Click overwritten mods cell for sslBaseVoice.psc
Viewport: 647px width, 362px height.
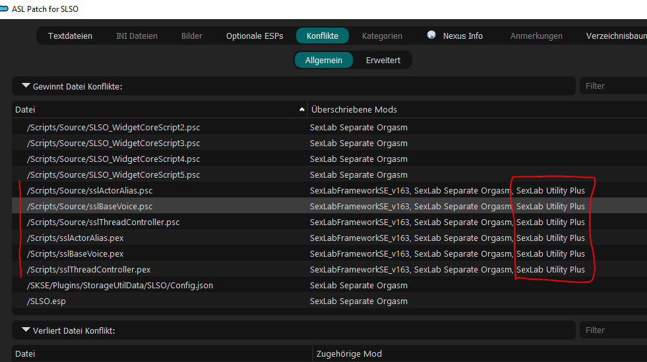coord(447,206)
